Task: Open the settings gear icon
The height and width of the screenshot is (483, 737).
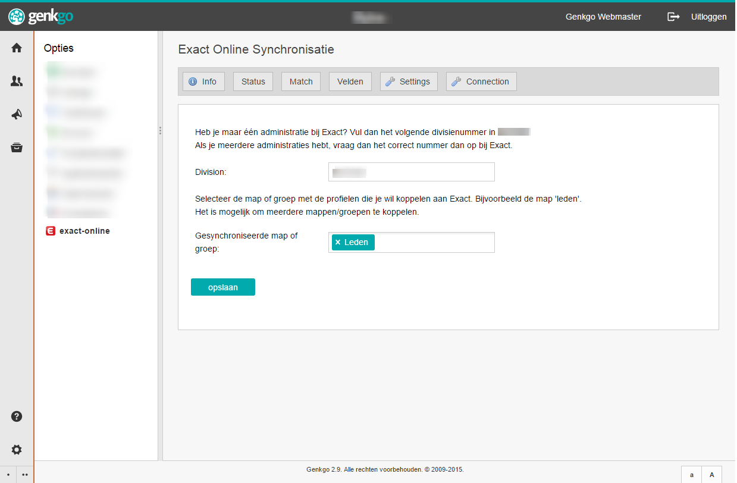Action: click(17, 450)
